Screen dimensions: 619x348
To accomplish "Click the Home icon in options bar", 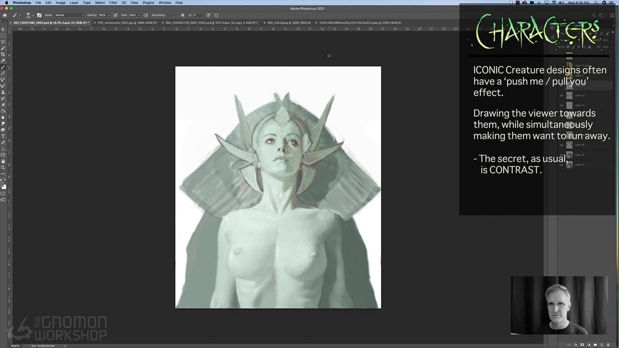I will 5,15.
